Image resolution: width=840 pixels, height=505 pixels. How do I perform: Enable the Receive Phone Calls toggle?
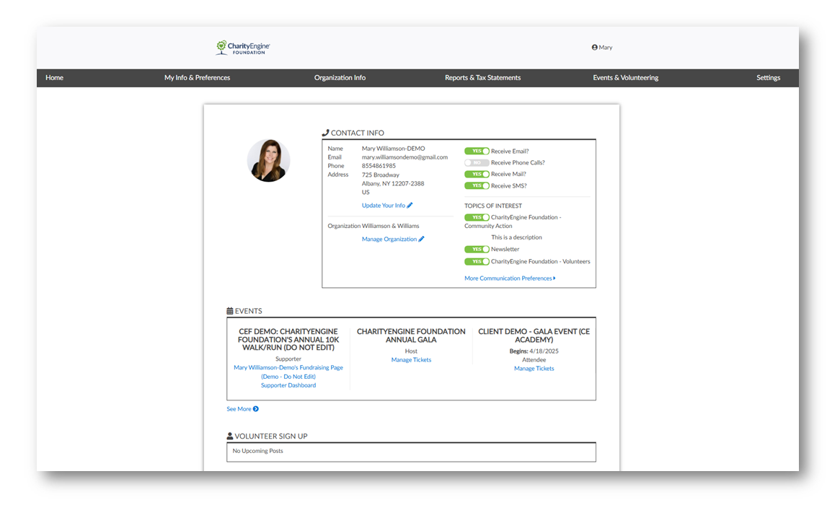coord(477,163)
